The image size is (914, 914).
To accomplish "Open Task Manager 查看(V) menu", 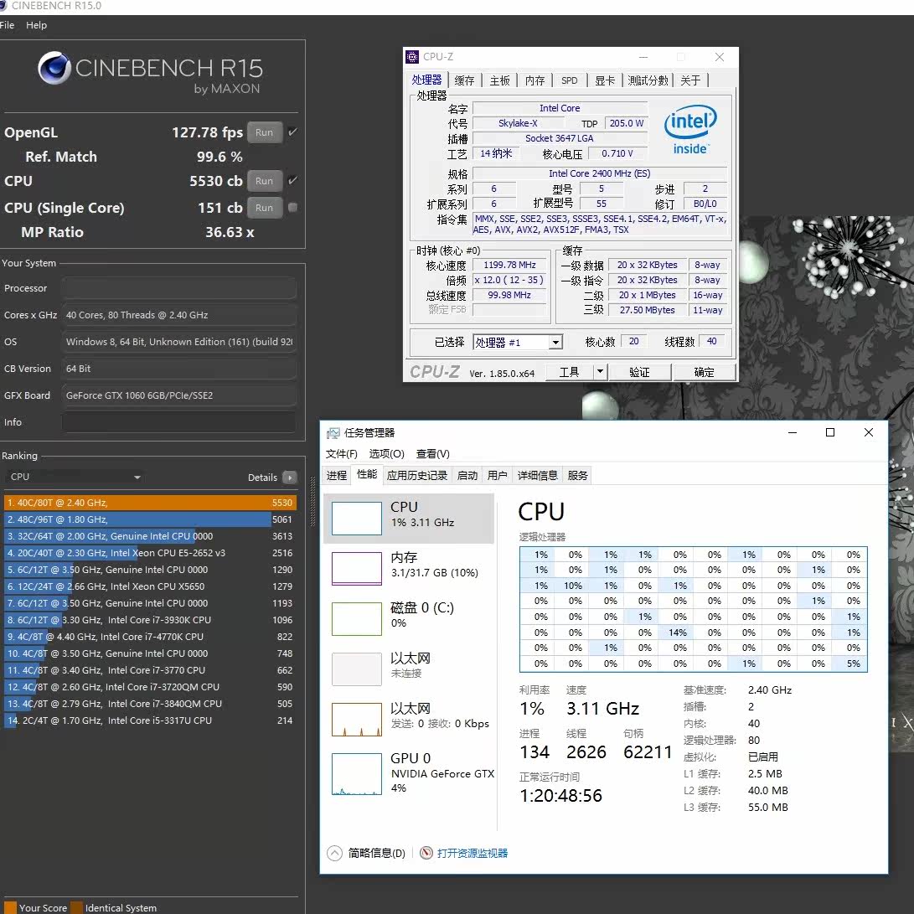I will tap(432, 454).
